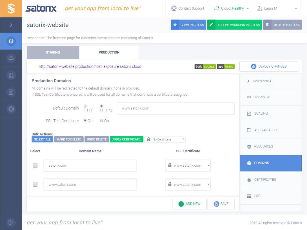The image size is (307, 230).
Task: Click the DEPLOY CHANGES button
Action: point(268,66)
